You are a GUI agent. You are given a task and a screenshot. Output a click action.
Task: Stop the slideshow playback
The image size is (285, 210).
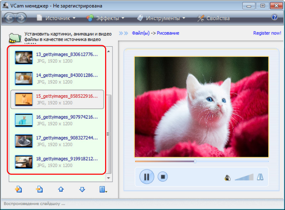click(163, 176)
